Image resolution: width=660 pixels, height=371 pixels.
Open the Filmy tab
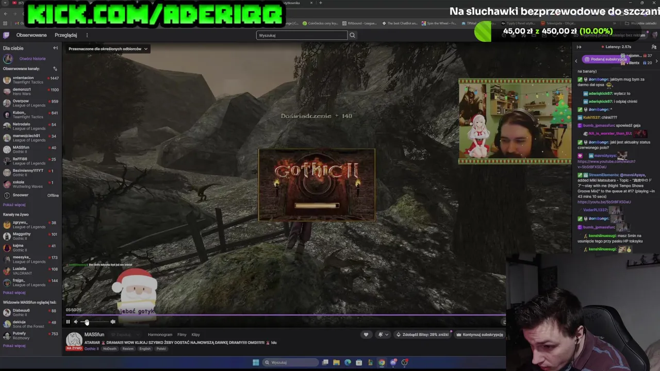coord(181,334)
